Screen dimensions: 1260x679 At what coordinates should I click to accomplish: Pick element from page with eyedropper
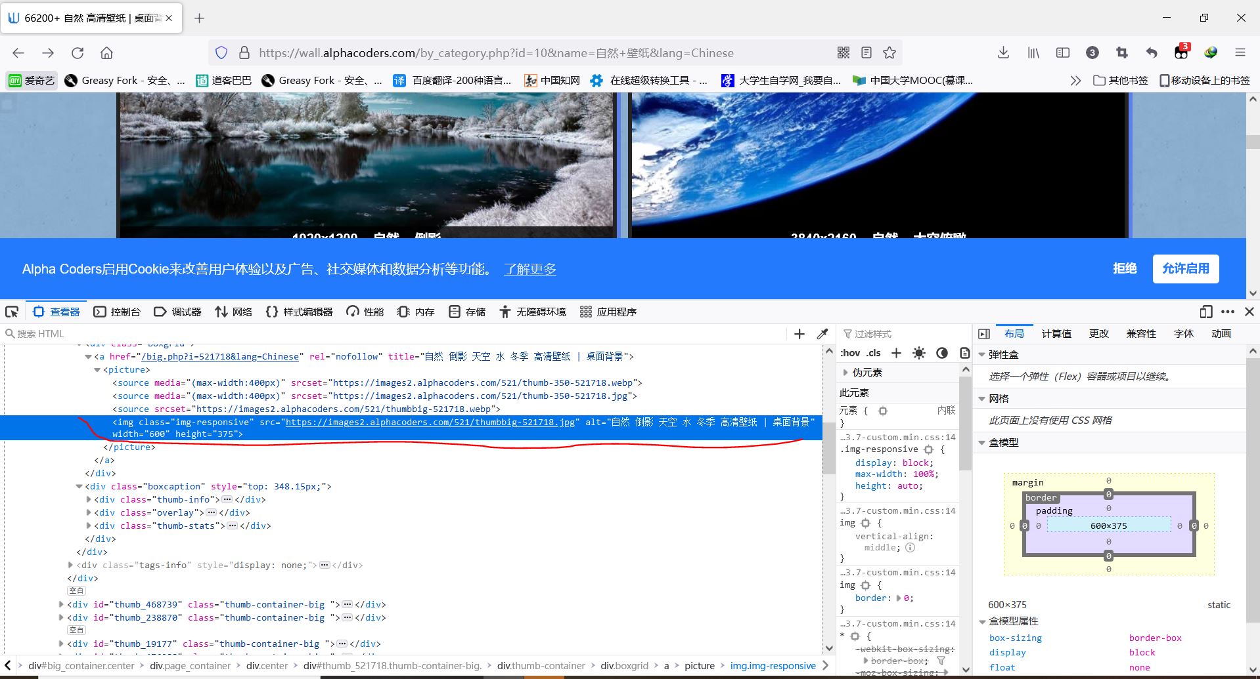click(x=822, y=334)
